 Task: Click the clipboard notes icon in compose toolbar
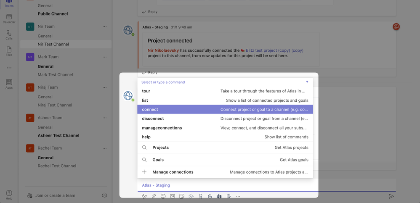(x=229, y=196)
